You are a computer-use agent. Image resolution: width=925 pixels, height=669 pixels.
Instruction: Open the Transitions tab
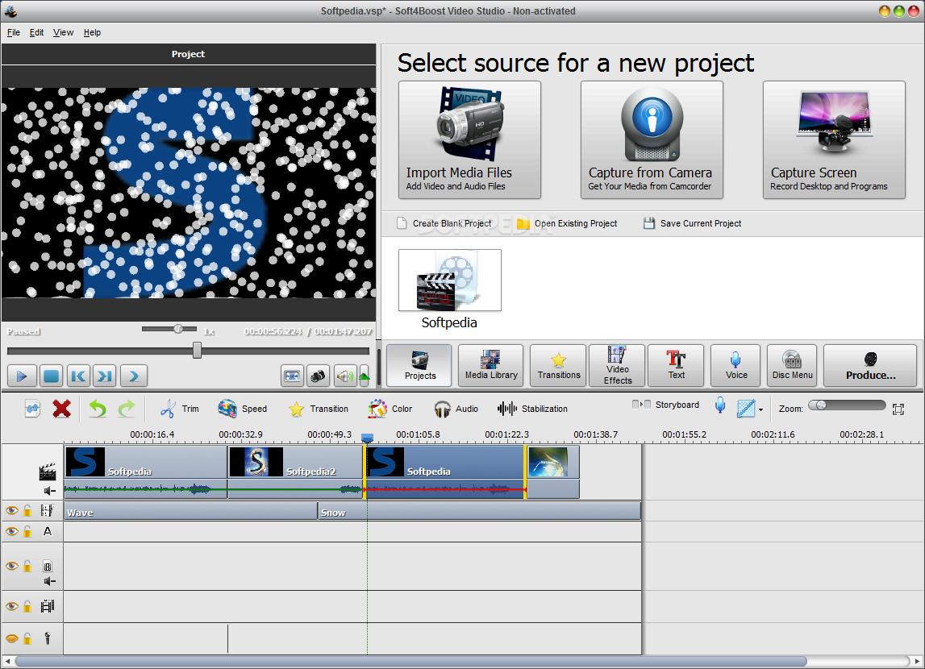click(x=558, y=366)
